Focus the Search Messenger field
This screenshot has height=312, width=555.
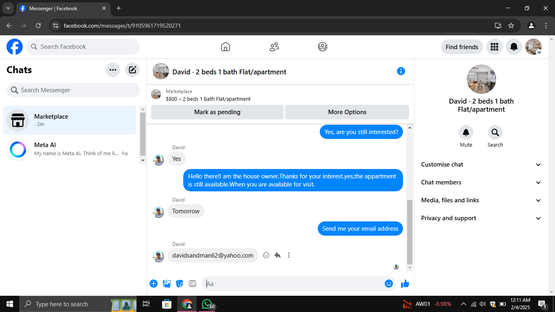click(x=73, y=90)
